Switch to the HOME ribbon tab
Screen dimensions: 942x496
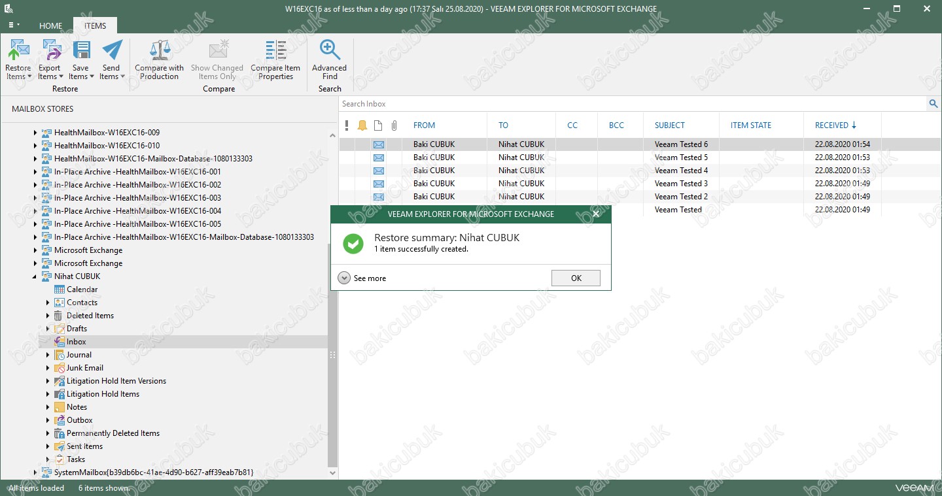click(x=51, y=26)
